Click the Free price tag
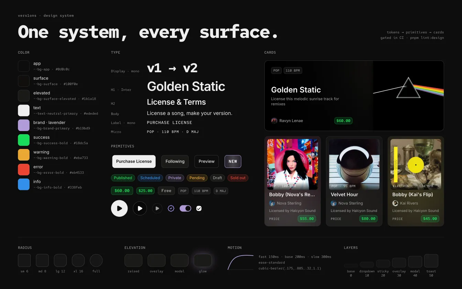This screenshot has height=289, width=462. pos(166,191)
